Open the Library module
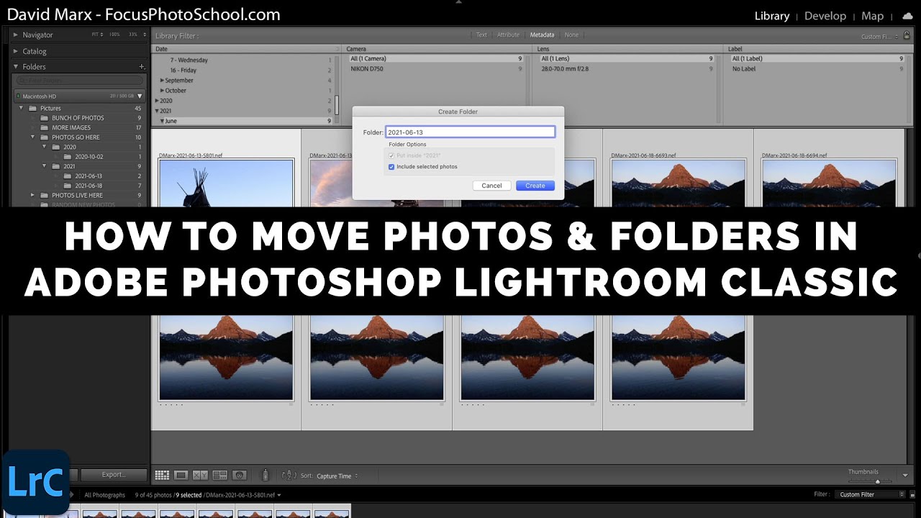Screen dimensions: 921x518 [x=772, y=16]
